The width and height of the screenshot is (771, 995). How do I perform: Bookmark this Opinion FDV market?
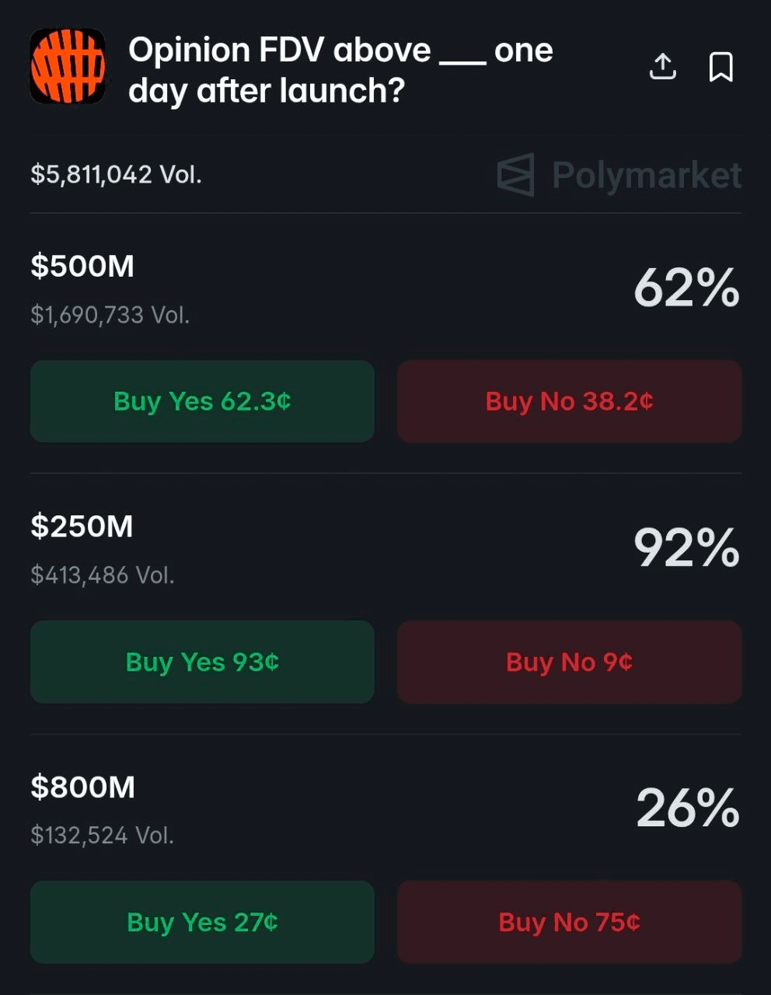tap(721, 67)
